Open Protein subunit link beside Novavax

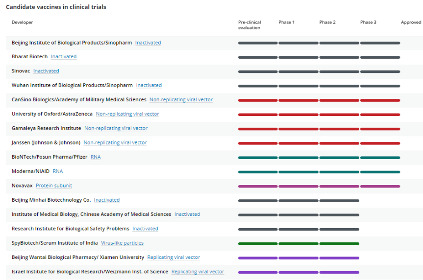(x=54, y=186)
